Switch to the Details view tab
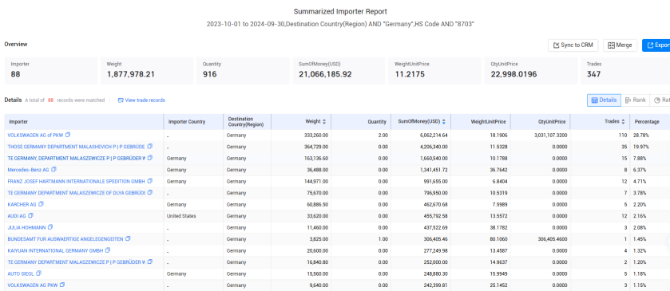Image resolution: width=670 pixels, height=291 pixels. pos(604,100)
